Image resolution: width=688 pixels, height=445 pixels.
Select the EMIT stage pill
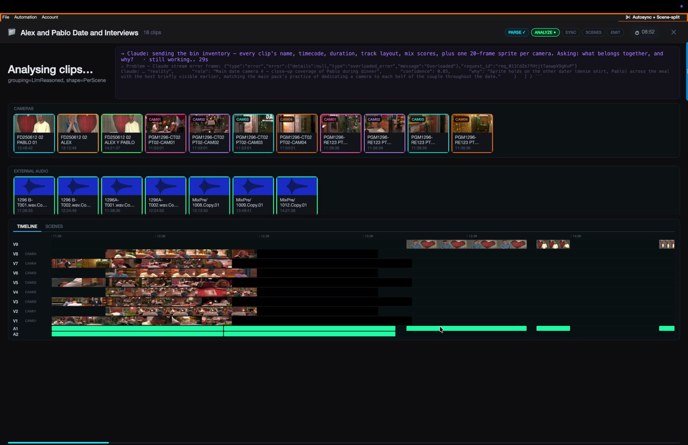click(x=615, y=32)
